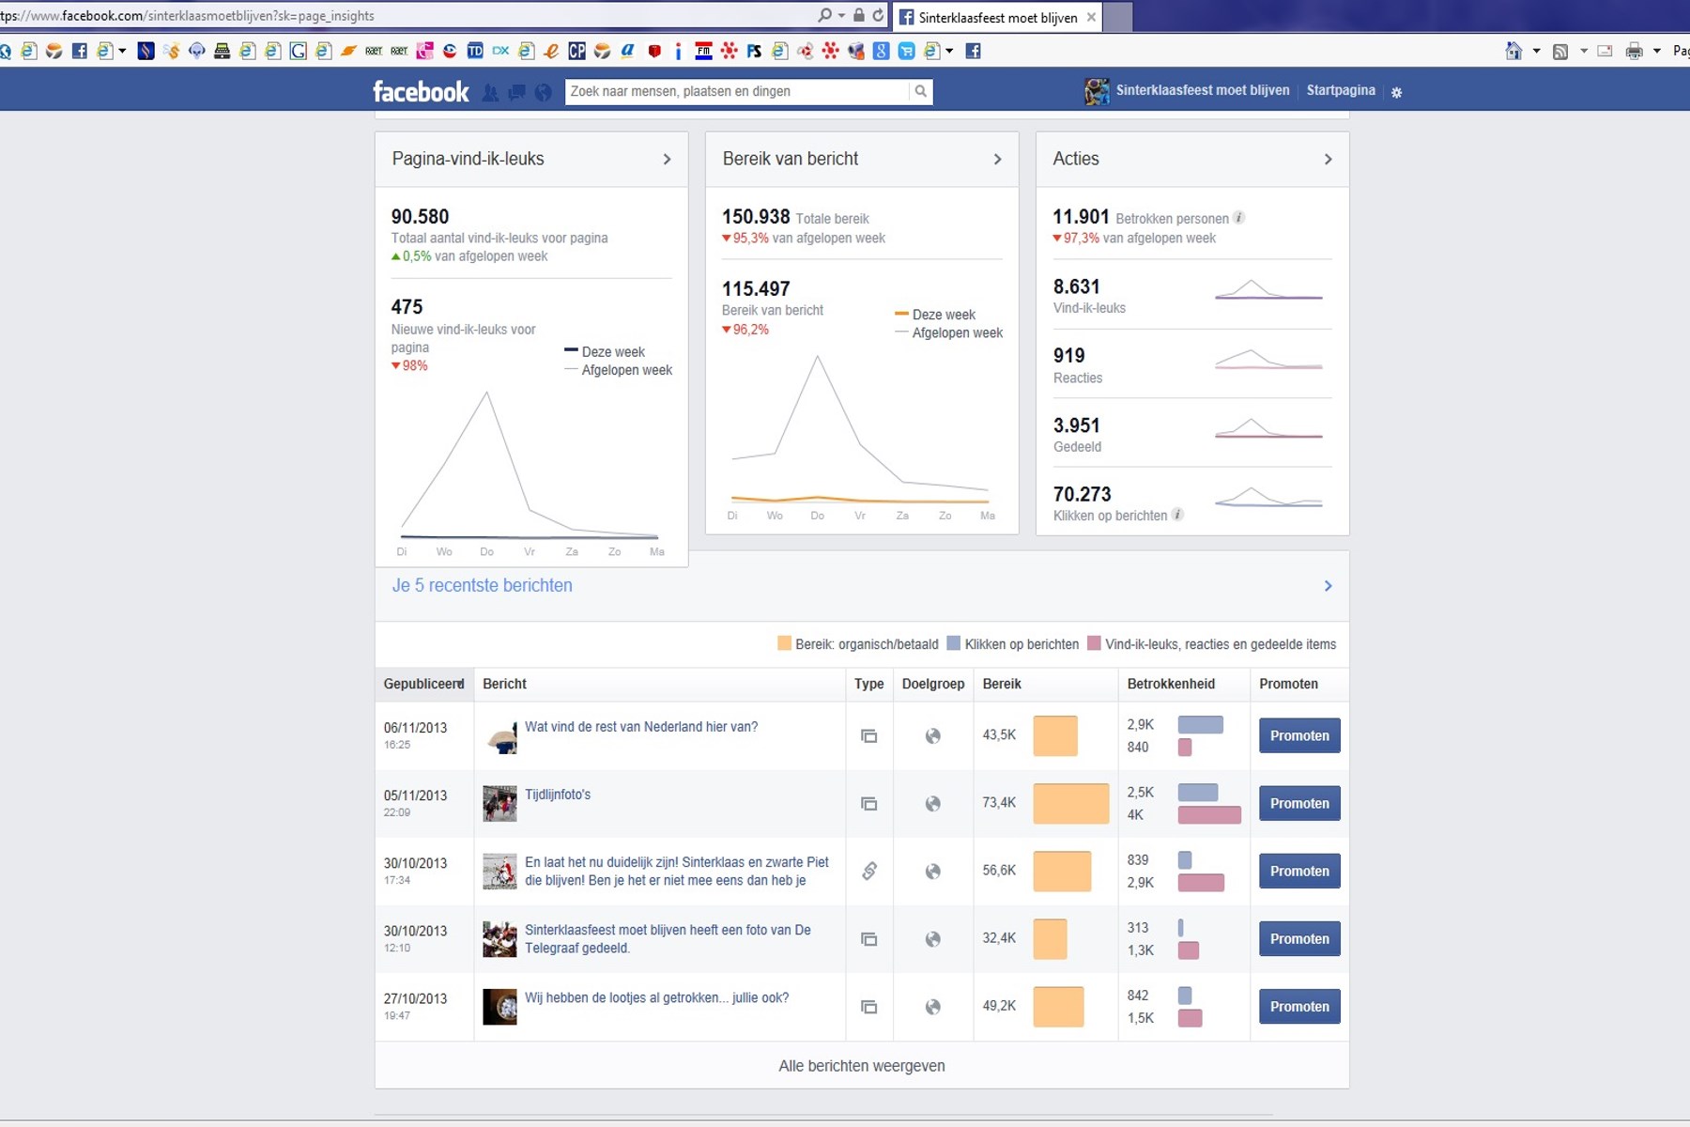Viewport: 1690px width, 1127px height.
Task: Open dropdown arrow next to Home icon
Action: pyautogui.click(x=1536, y=51)
